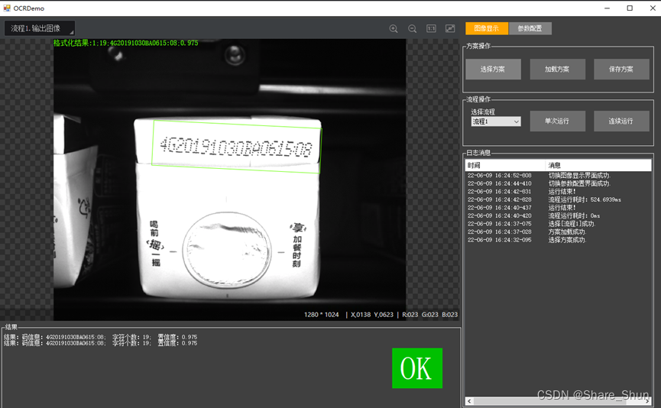This screenshot has width=661, height=408.
Task: Switch to the 图像显示 tab
Action: click(487, 28)
